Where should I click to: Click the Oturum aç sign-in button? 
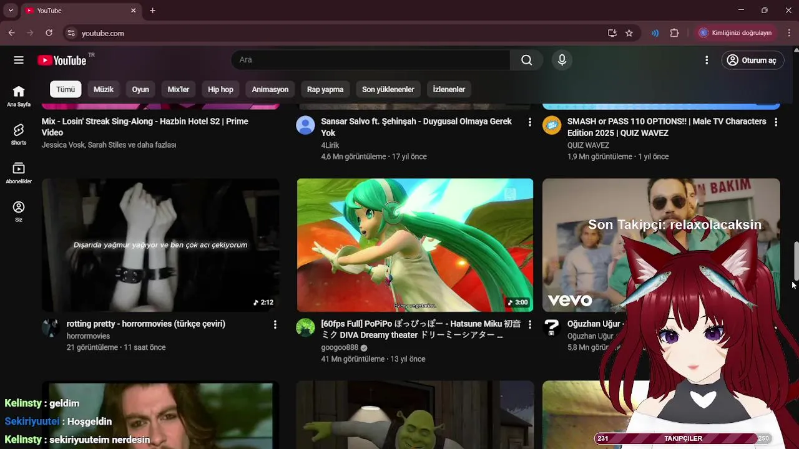(753, 60)
